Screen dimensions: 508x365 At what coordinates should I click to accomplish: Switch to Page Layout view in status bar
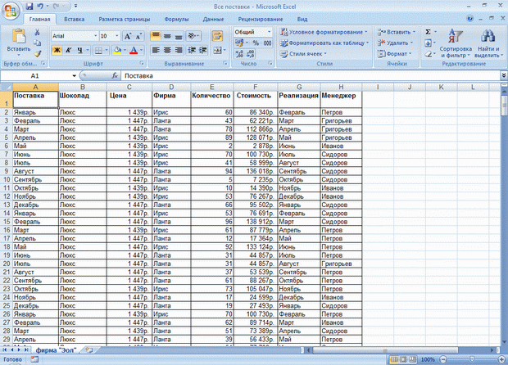(403, 359)
